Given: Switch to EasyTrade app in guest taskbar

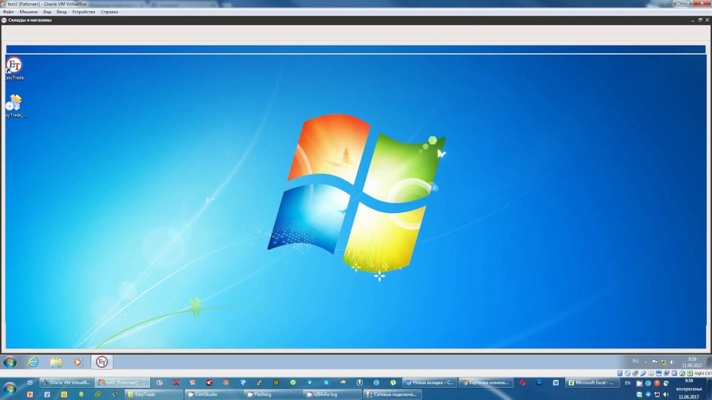Looking at the screenshot, I should [102, 362].
